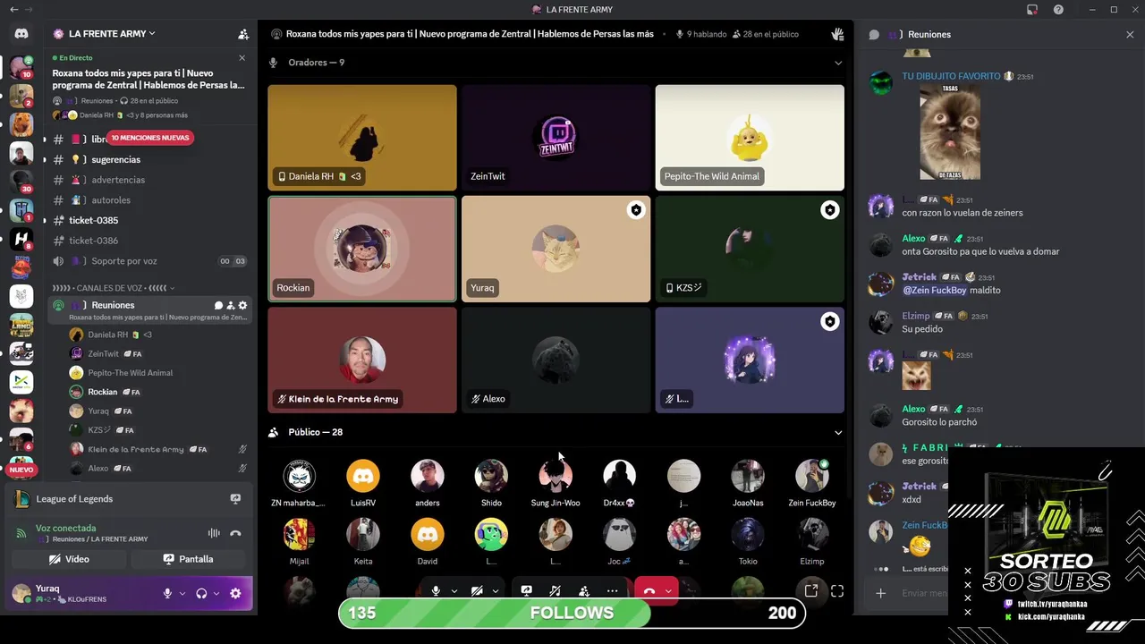Image resolution: width=1145 pixels, height=644 pixels.
Task: Select ZeinTwit speaker tile
Action: 556,138
